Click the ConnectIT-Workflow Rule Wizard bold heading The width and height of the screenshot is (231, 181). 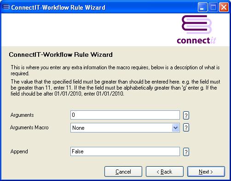(x=61, y=54)
